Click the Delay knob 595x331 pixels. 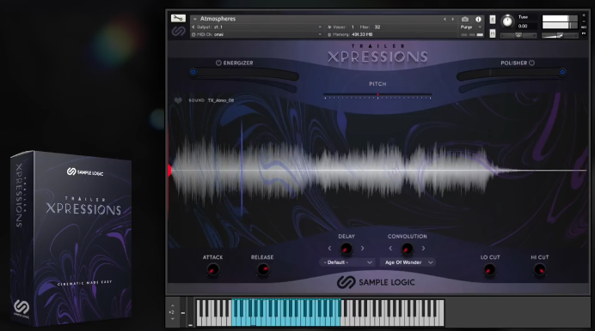click(346, 249)
